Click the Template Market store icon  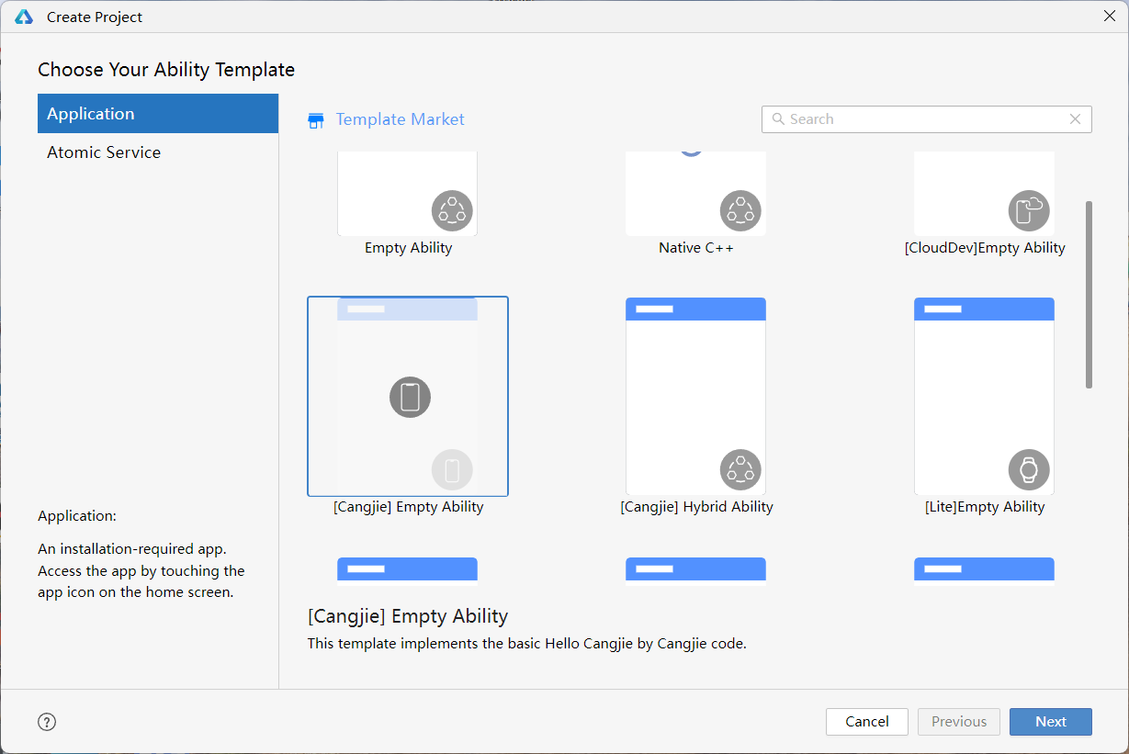pyautogui.click(x=316, y=120)
